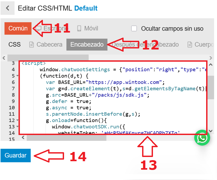Open the Default template link
This screenshot has height=180, width=217.
[86, 8]
